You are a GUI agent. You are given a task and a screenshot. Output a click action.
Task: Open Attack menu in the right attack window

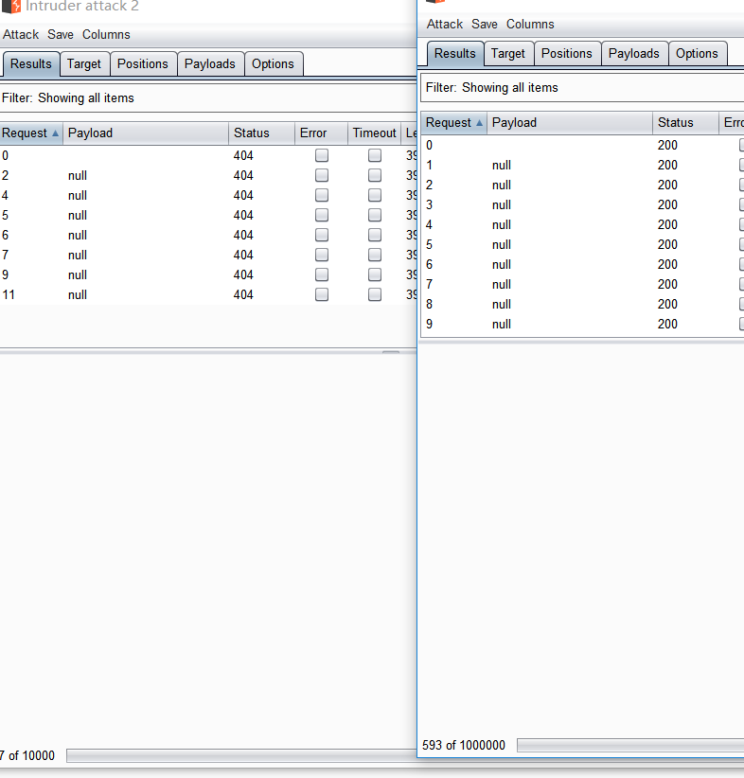click(445, 25)
